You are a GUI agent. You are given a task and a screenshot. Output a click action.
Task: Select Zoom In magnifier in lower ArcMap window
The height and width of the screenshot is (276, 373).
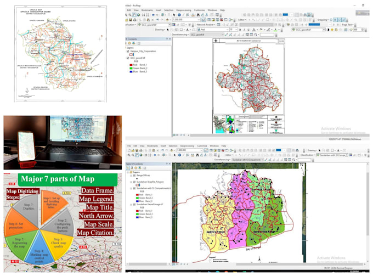click(x=129, y=155)
